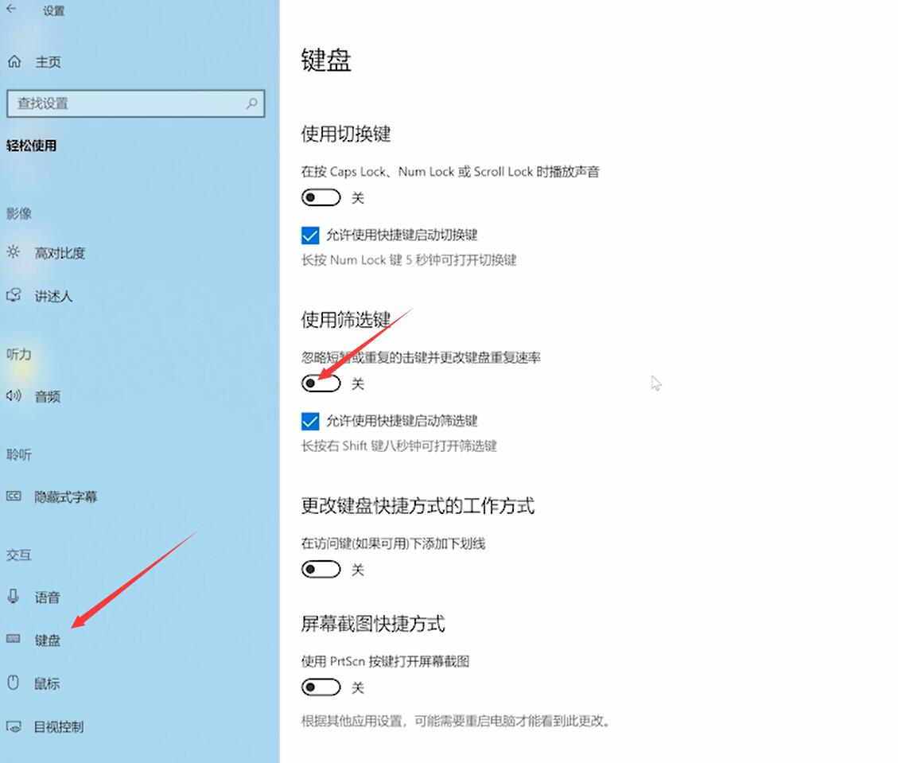
Task: Click the 查找设置 search box
Action: [136, 103]
